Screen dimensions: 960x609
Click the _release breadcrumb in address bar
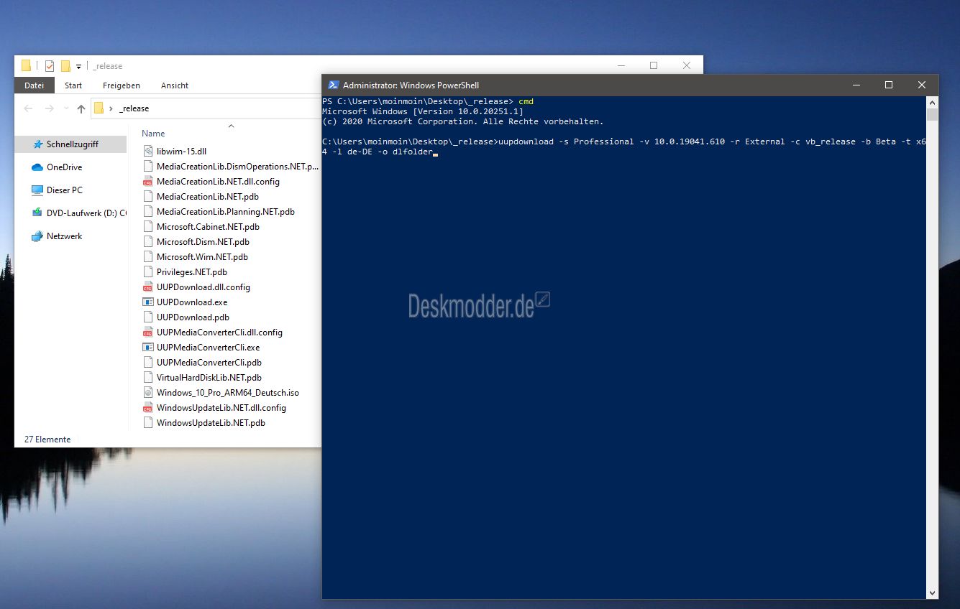pyautogui.click(x=134, y=108)
